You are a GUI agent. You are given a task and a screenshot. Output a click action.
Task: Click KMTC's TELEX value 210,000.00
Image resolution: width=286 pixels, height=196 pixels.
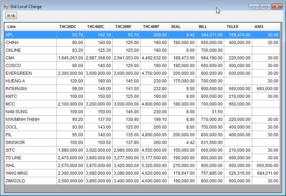pyautogui.click(x=238, y=96)
